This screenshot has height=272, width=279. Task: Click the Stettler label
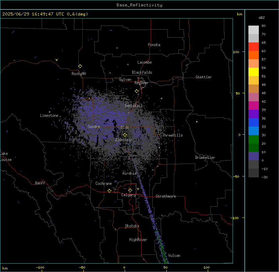(204, 77)
